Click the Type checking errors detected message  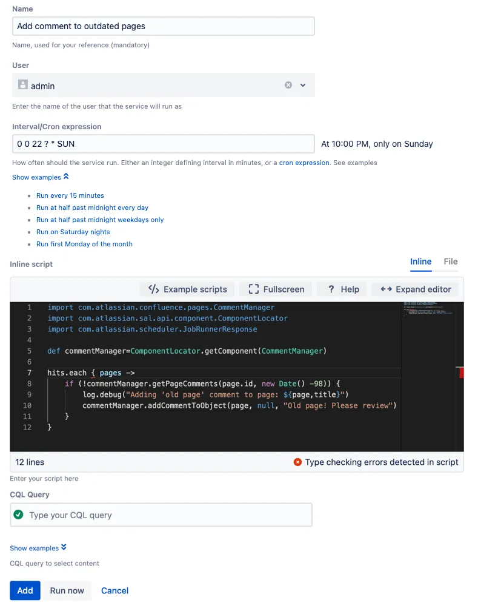(381, 462)
